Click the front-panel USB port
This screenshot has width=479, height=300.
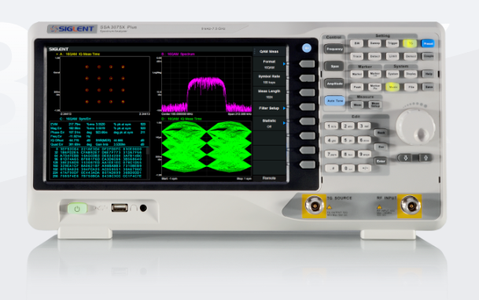pyautogui.click(x=120, y=208)
